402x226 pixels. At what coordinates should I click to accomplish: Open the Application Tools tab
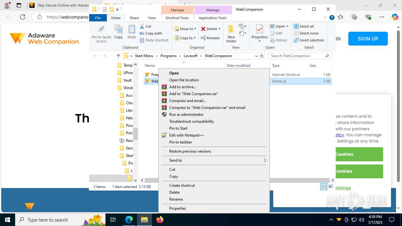point(213,18)
